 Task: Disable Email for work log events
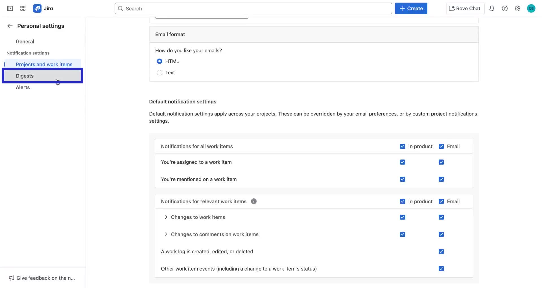(x=441, y=252)
